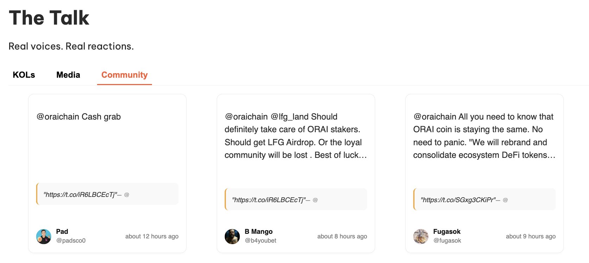The image size is (589, 263).
Task: Switch to the KOLs tab
Action: tap(24, 75)
